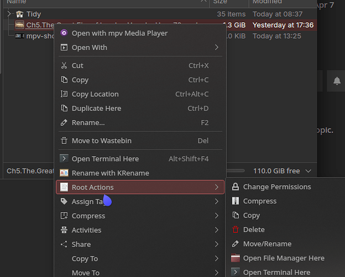
Task: Click the Compress archive icon in main menu
Action: [x=64, y=216]
